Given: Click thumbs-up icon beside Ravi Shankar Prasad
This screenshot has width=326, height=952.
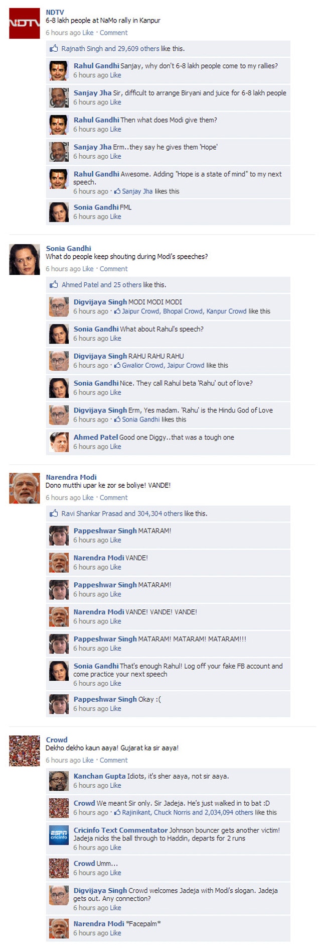Looking at the screenshot, I should [54, 513].
